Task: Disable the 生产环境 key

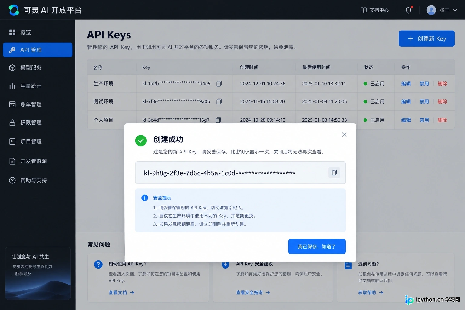Action: pyautogui.click(x=424, y=84)
